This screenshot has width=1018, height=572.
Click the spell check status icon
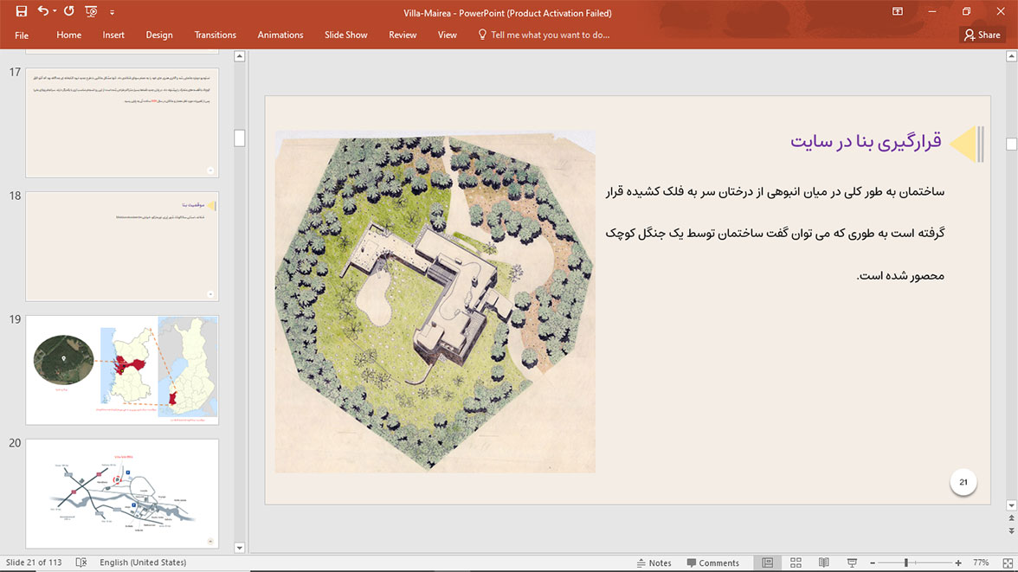pyautogui.click(x=81, y=562)
